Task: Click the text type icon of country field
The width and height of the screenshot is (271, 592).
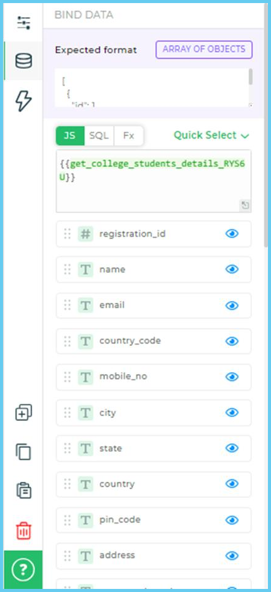Action: pos(85,484)
